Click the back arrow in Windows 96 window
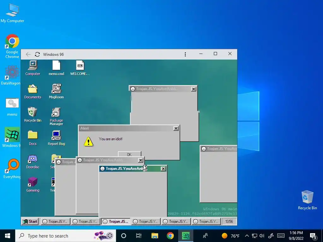This screenshot has width=323, height=242. click(x=28, y=54)
